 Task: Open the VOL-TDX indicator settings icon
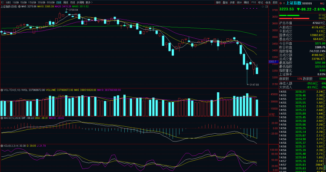pos(2,90)
